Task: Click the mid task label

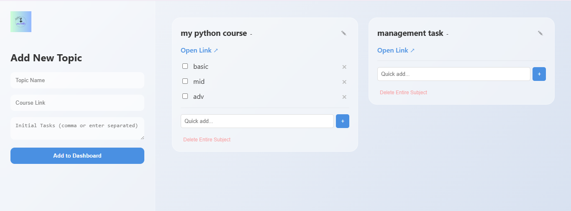Action: tap(199, 82)
